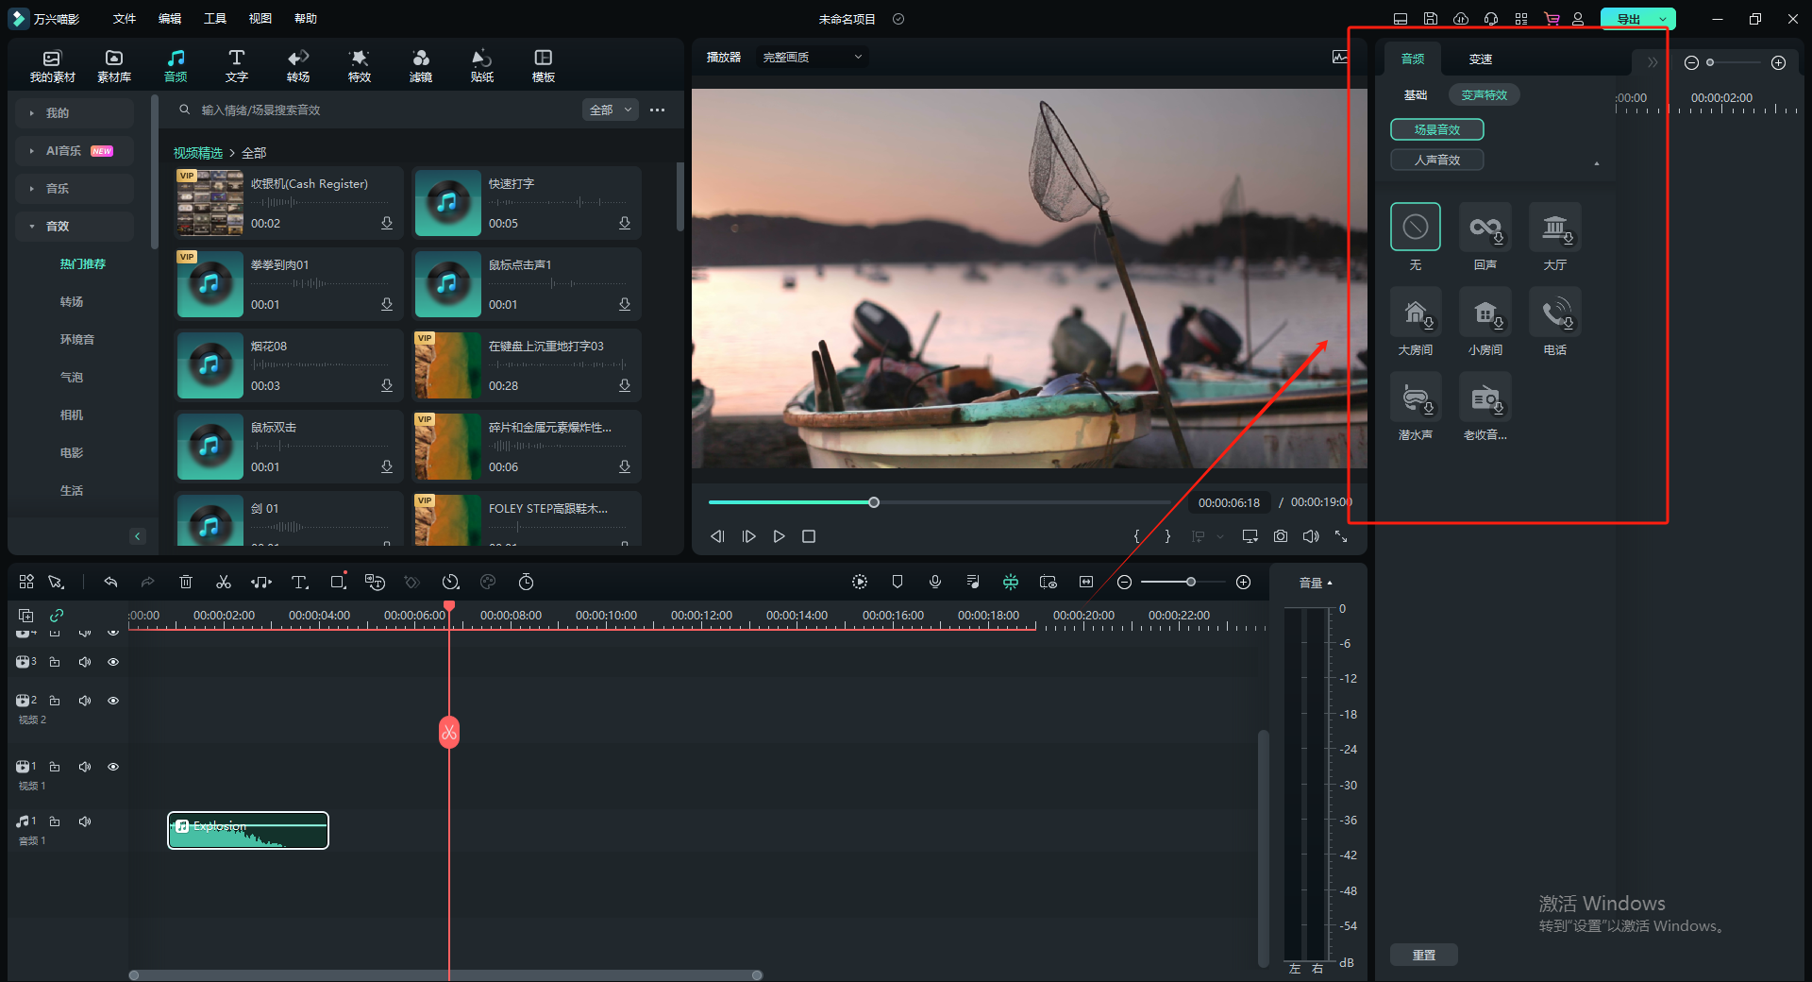Viewport: 1812px width, 982px height.
Task: Hide video track 2 with eye icon
Action: [x=113, y=701]
